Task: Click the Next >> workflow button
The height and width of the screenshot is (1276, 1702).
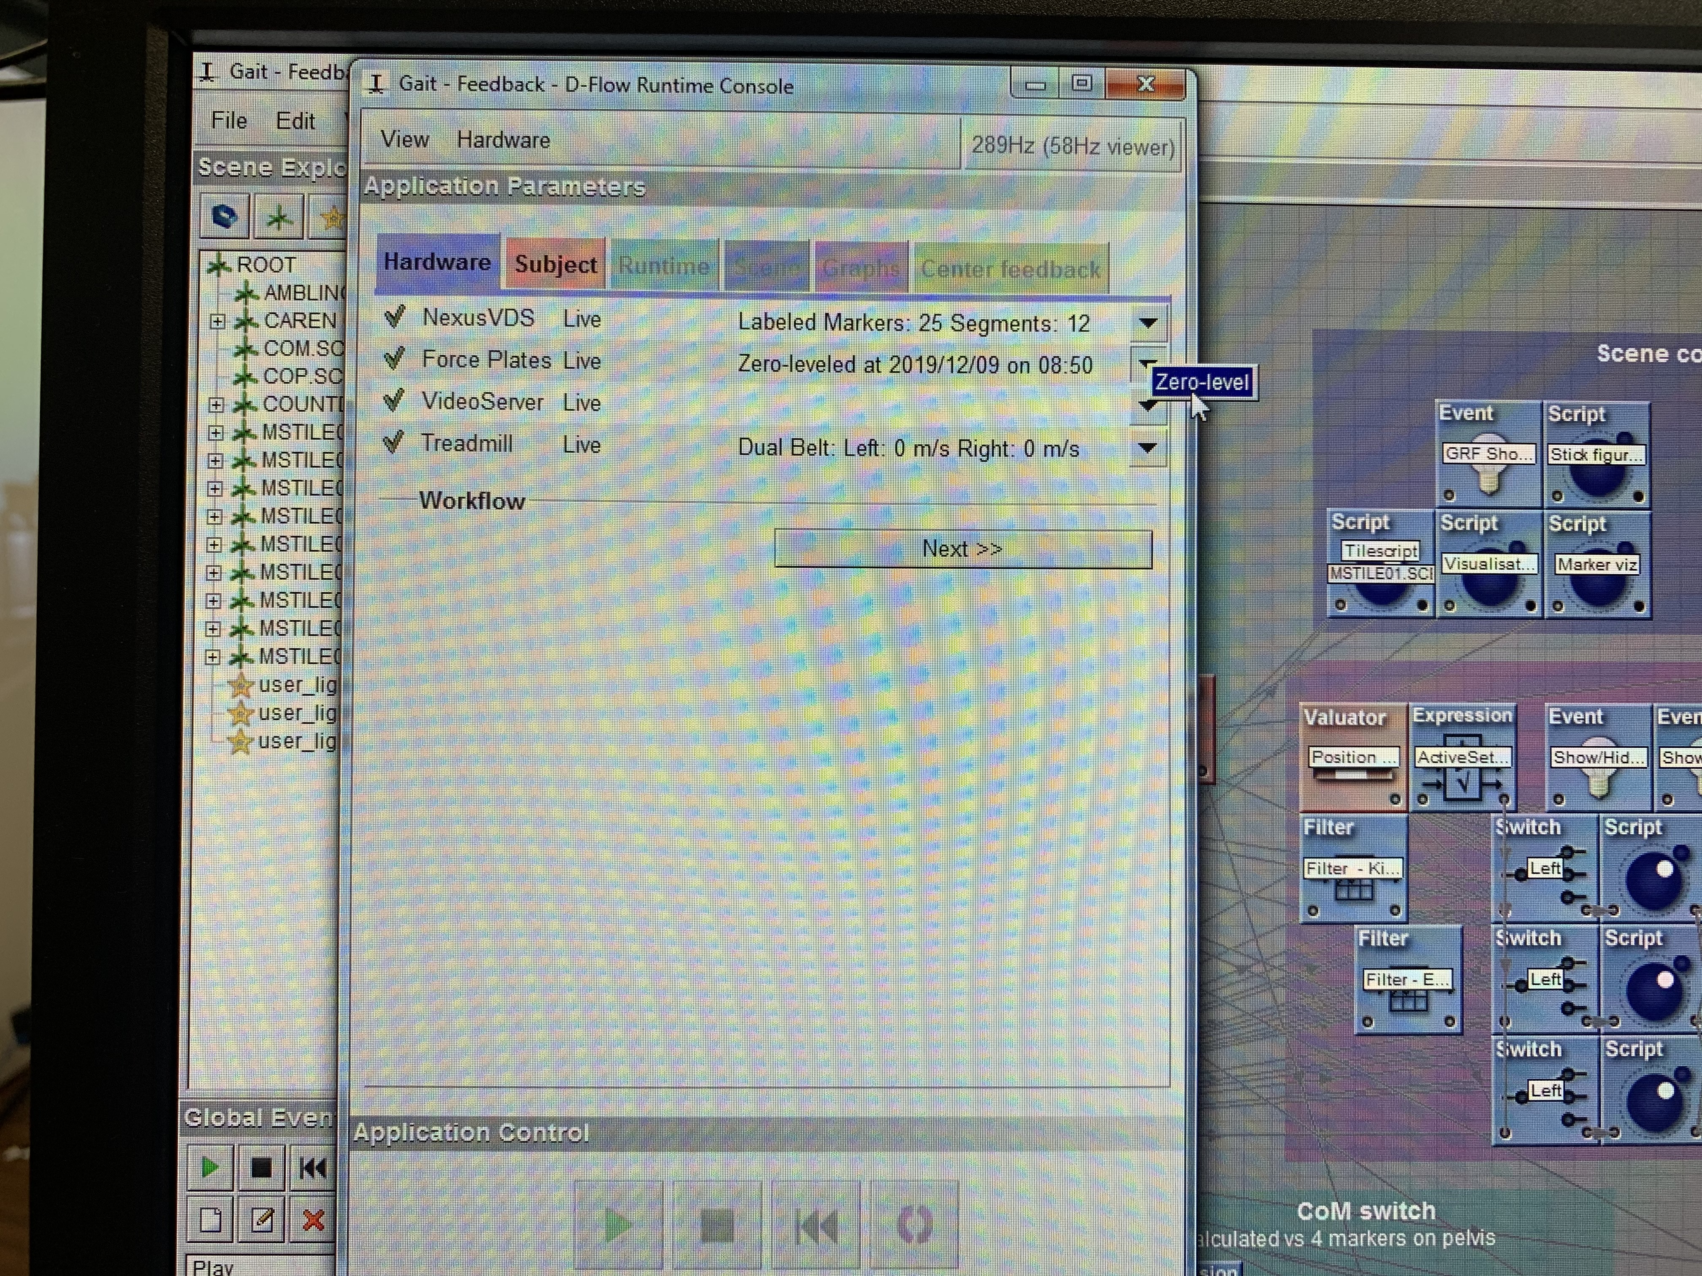Action: [962, 549]
